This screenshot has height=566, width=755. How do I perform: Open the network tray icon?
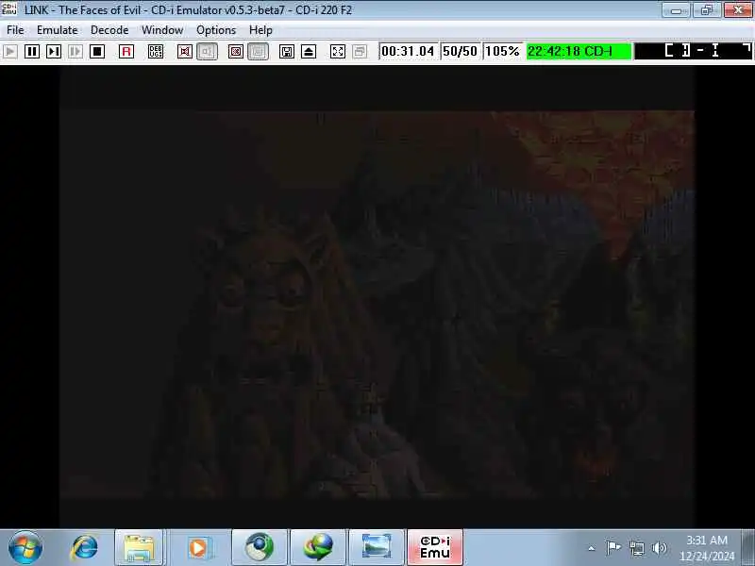point(636,548)
